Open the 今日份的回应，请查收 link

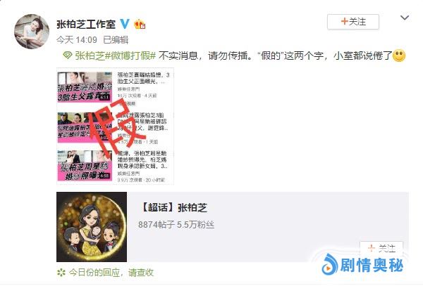111,273
